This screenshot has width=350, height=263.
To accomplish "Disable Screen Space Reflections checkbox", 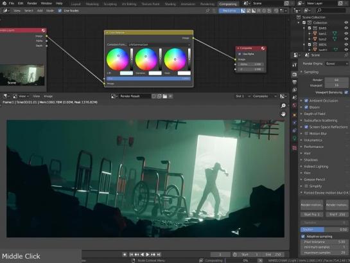I will (x=306, y=127).
